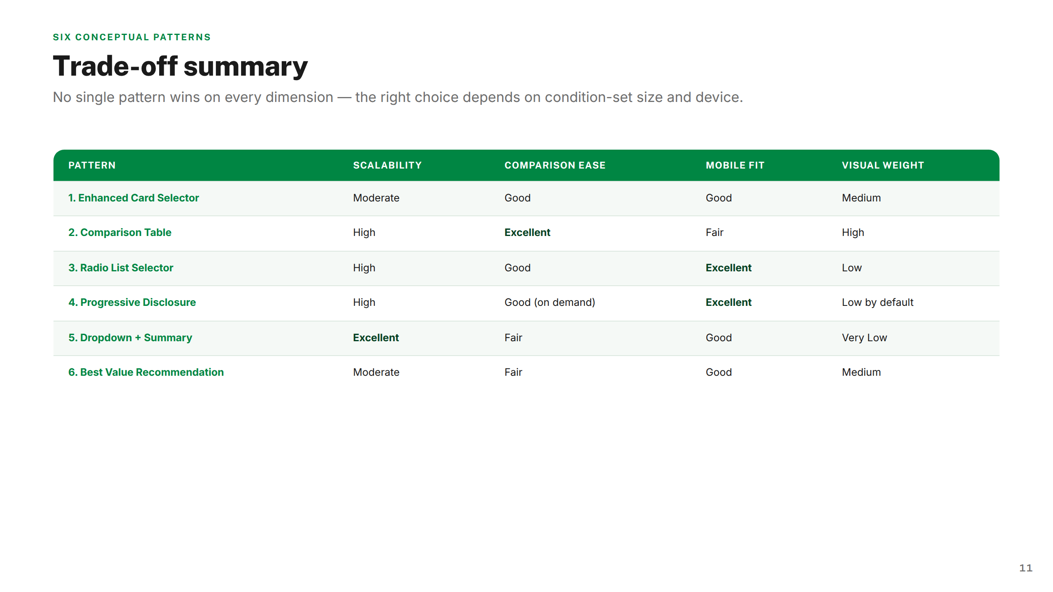Viewport: 1053px width, 592px height.
Task: Click Dropdown + Summary mobile fit 'Good'
Action: [719, 338]
